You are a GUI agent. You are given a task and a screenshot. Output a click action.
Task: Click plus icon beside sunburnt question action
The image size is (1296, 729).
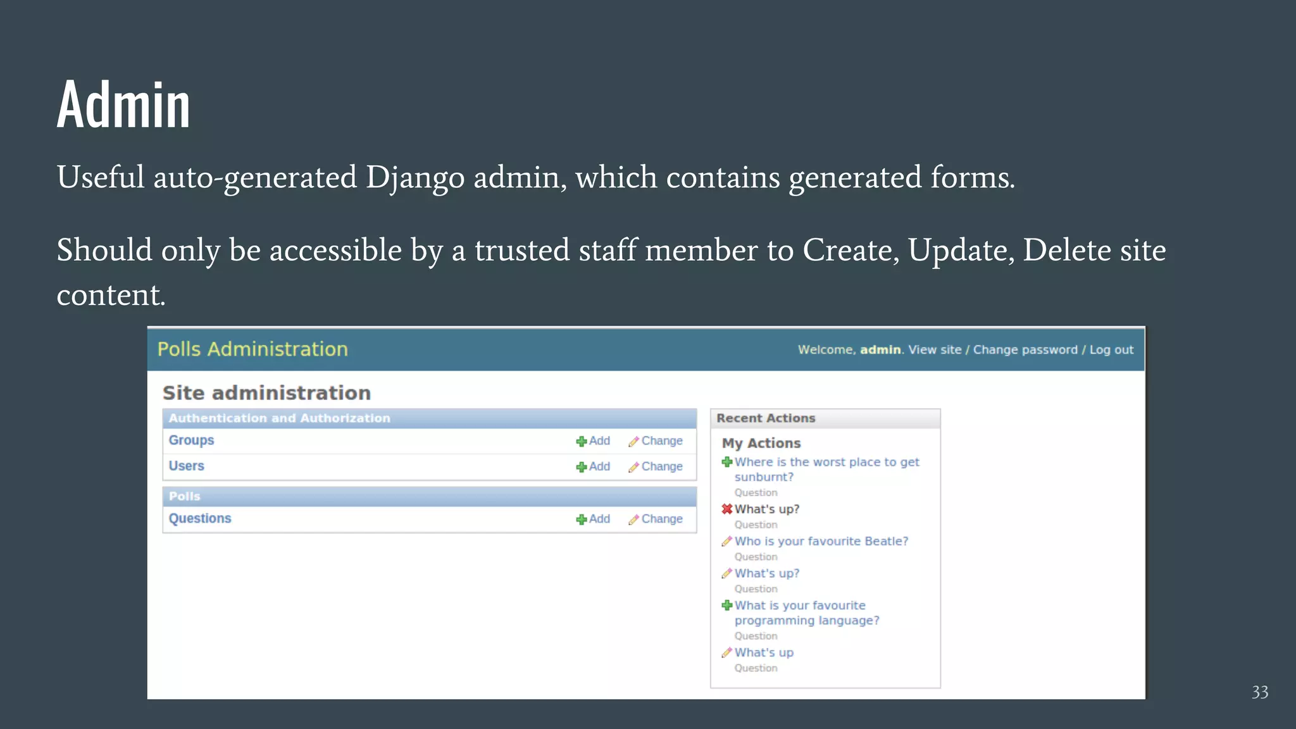pos(726,462)
